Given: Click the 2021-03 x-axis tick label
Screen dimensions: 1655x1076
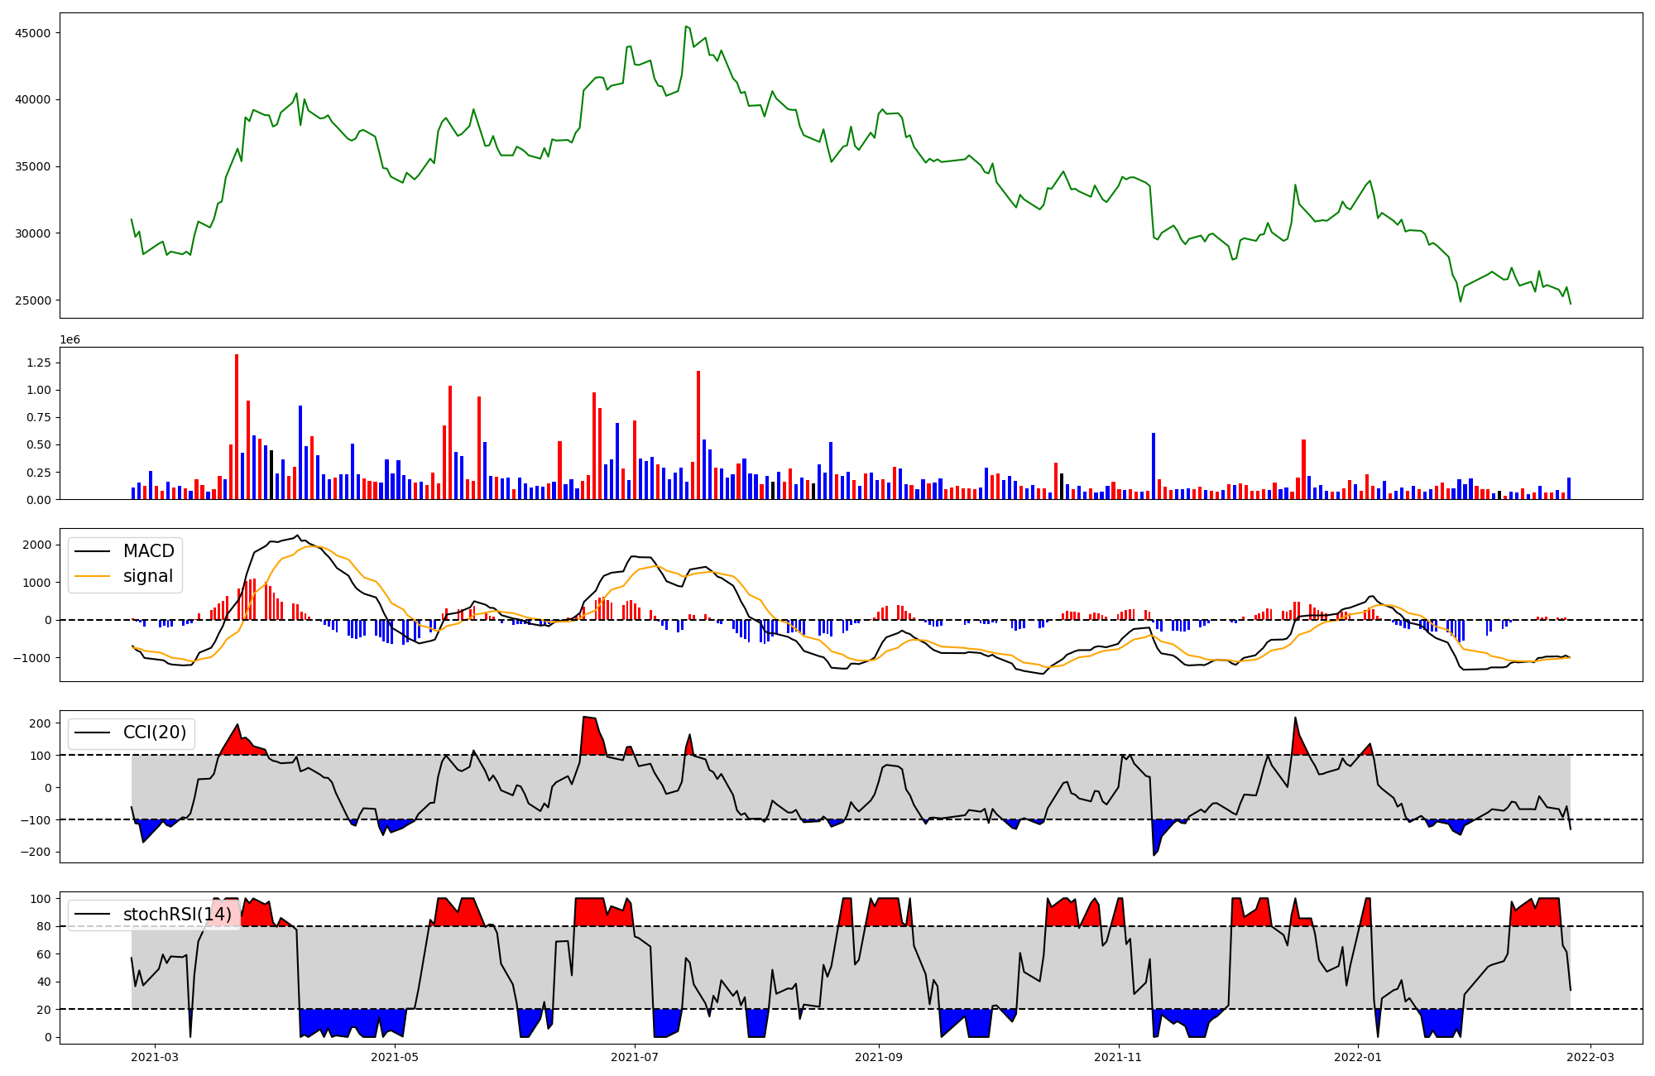Looking at the screenshot, I should 155,1057.
